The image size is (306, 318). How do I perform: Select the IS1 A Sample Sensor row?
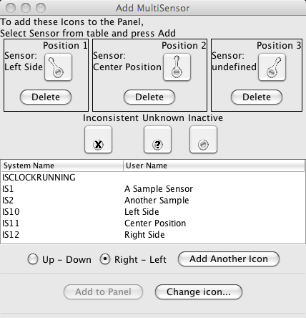153,189
